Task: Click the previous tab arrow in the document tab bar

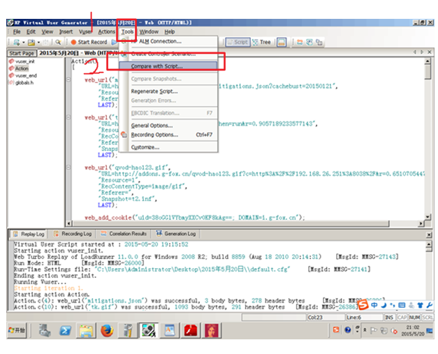Action: 415,52
